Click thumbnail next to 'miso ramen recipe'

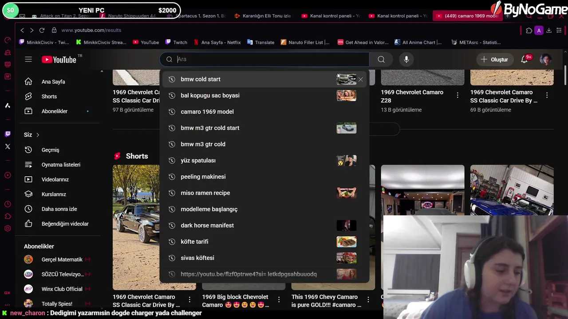click(x=346, y=193)
